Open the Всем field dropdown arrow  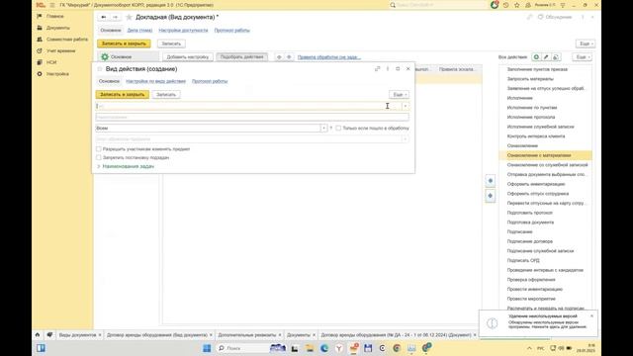[323, 128]
